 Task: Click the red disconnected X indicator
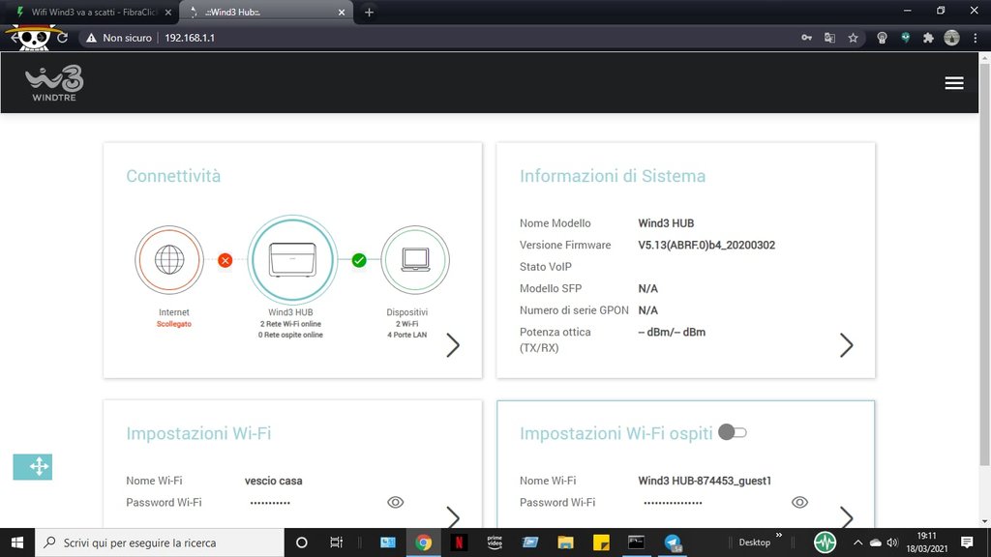[225, 260]
